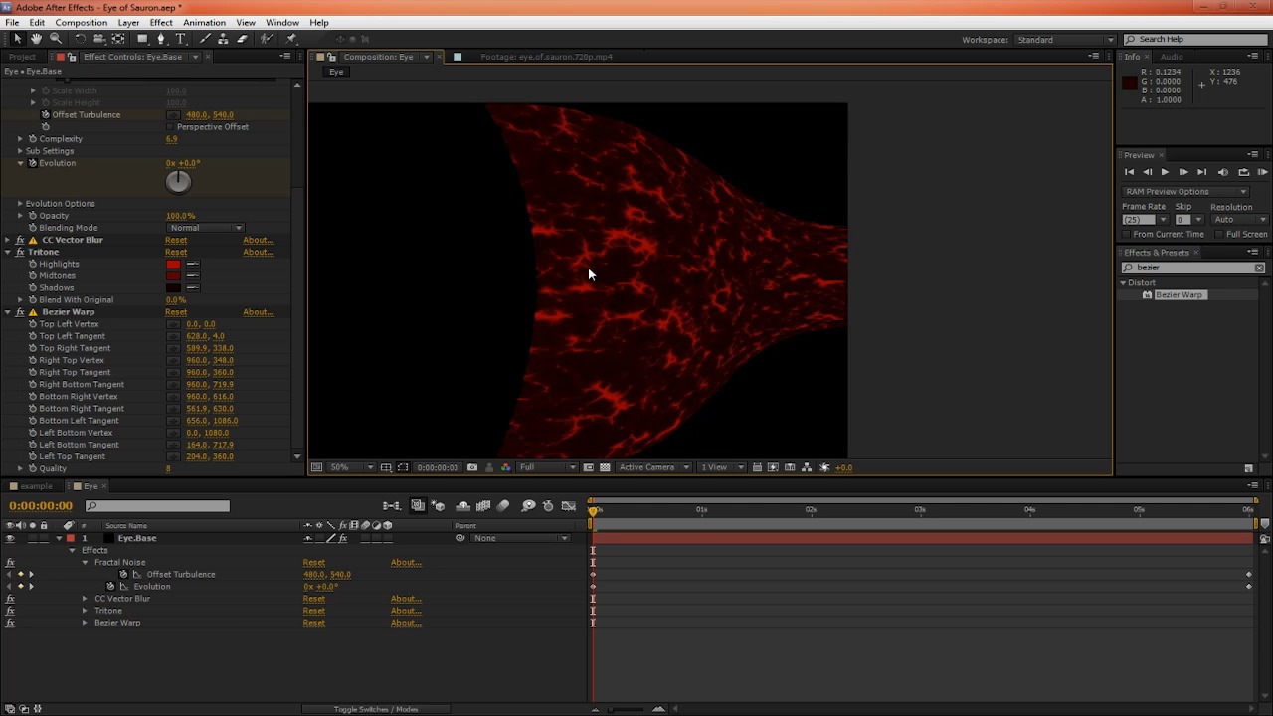Open the Animation menu
The height and width of the screenshot is (716, 1273).
click(204, 22)
